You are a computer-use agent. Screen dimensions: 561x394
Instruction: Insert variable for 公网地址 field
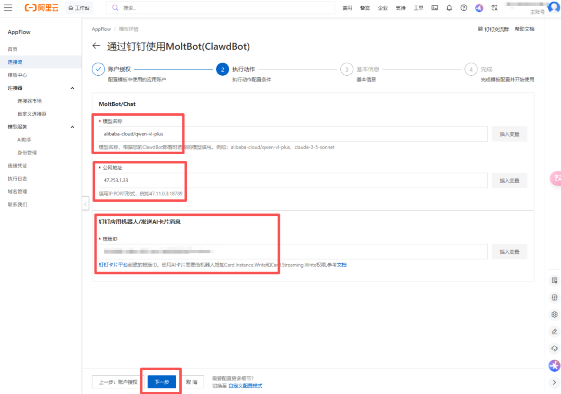(509, 181)
